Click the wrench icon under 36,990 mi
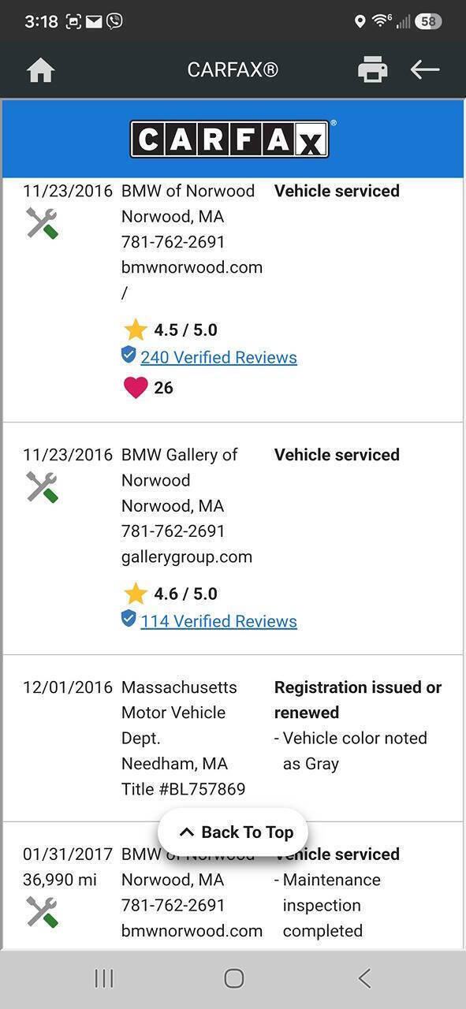 tap(42, 912)
